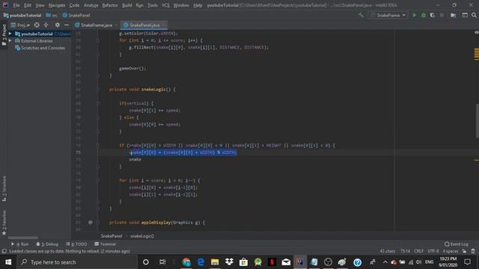Launch Netflix from the taskbar
Viewport: 479px width, 269px height.
(272, 262)
